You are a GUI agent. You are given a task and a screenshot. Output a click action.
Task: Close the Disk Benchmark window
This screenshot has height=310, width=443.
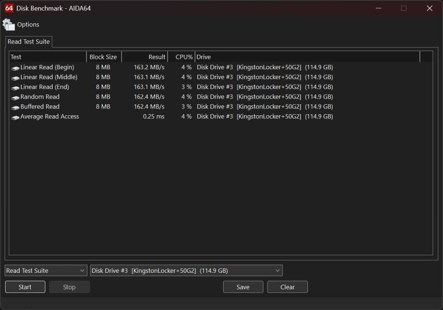430,8
